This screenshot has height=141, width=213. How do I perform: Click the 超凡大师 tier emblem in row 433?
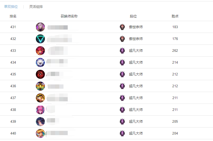click(122, 51)
